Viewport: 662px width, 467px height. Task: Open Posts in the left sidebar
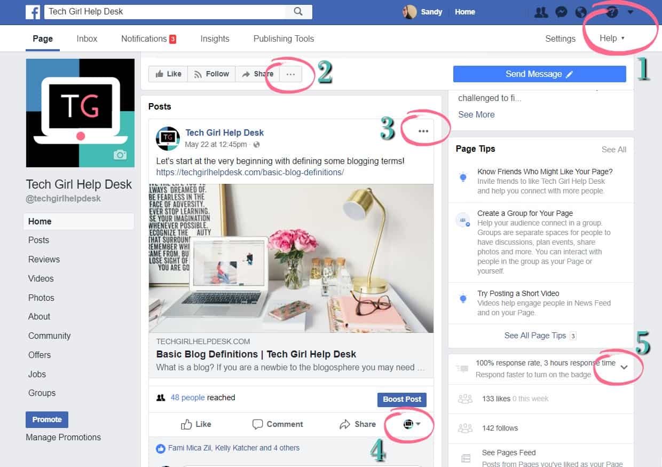coord(38,240)
